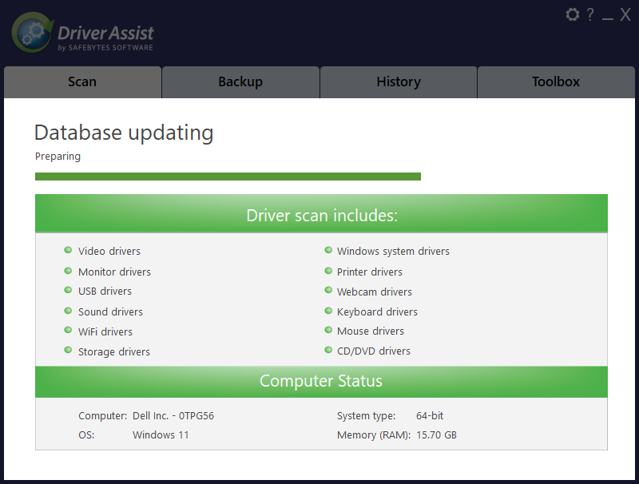
Task: Toggle the Storage drivers status dot
Action: [69, 351]
